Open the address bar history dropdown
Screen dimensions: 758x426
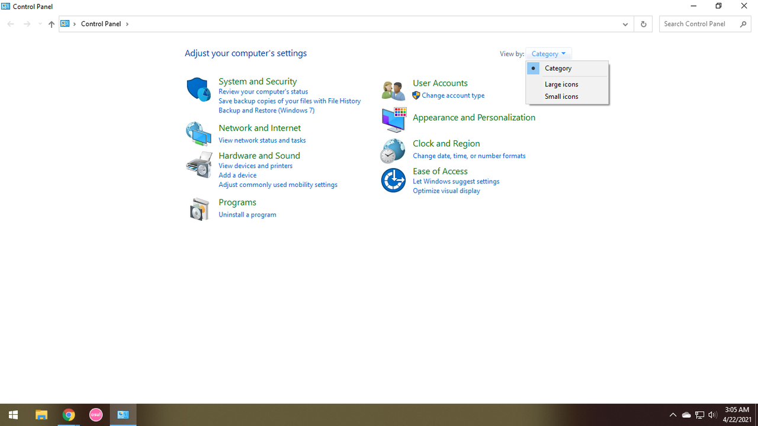click(x=625, y=24)
